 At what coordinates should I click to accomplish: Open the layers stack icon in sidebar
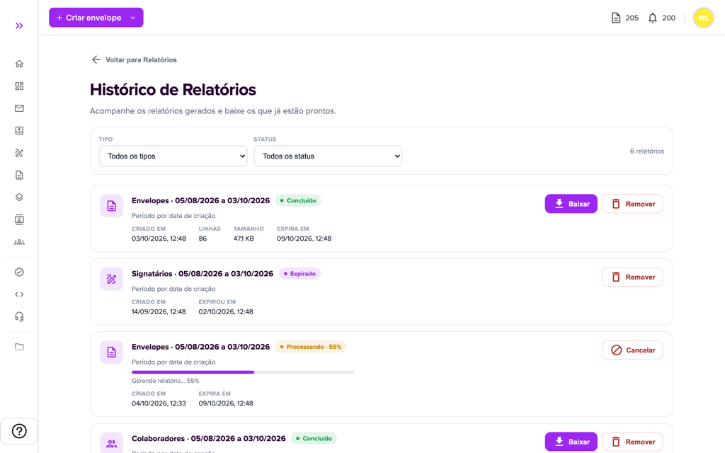tap(19, 197)
